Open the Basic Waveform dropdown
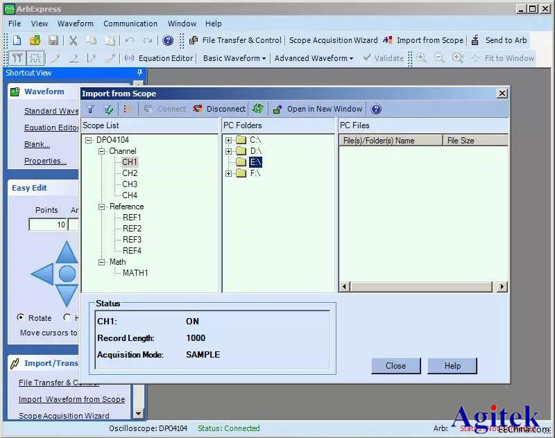This screenshot has height=438, width=555. (234, 58)
